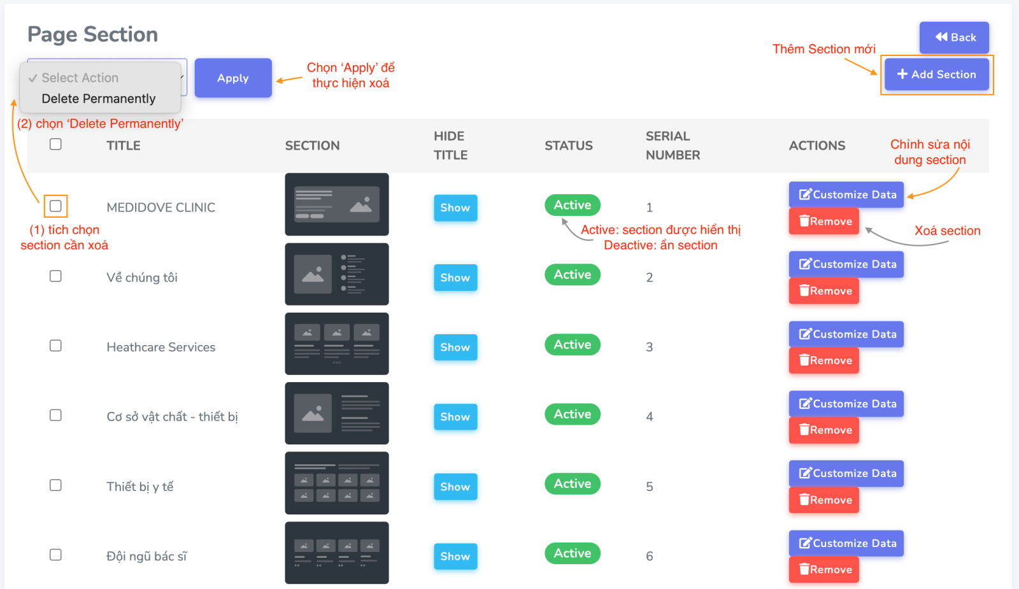Select the Heathcare Services checkbox
The image size is (1019, 589).
(56, 346)
